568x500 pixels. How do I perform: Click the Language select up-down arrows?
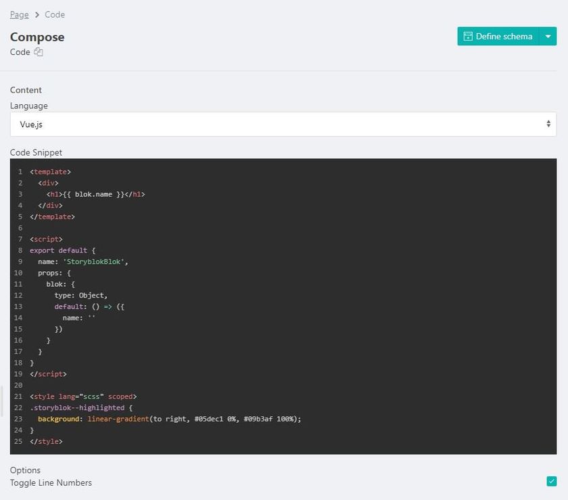(548, 124)
